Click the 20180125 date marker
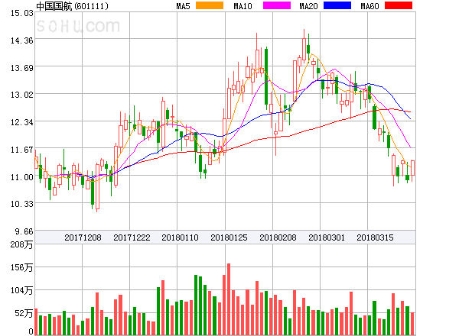Screen dimensions: 459x336 [x=229, y=237]
